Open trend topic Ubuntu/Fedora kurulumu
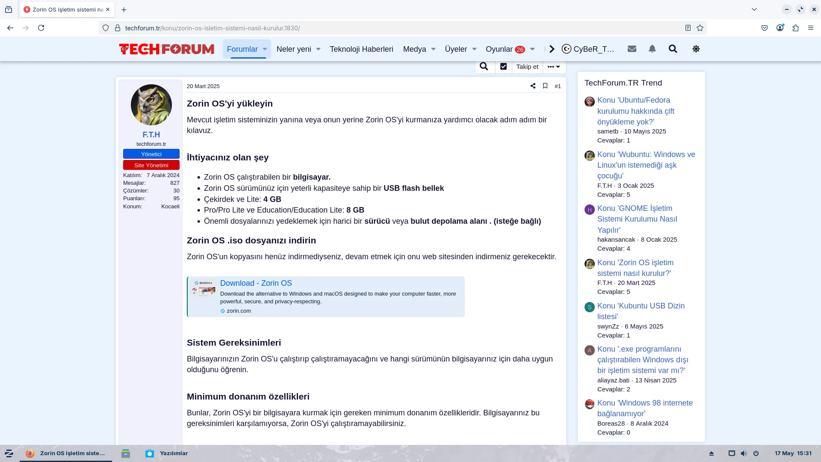Screen dimensions: 821x462 pos(635,111)
